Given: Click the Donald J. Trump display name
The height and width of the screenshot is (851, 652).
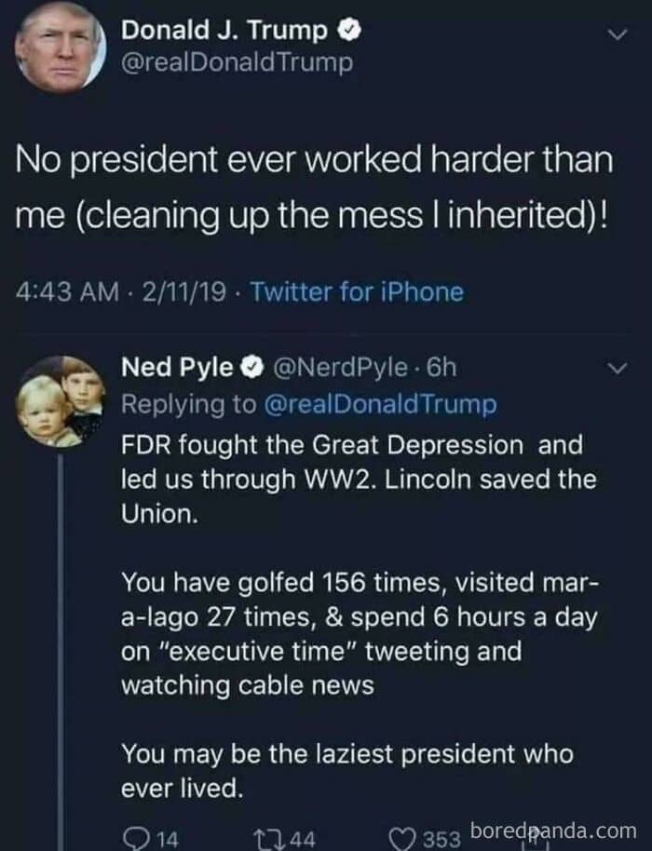Looking at the screenshot, I should 224,31.
